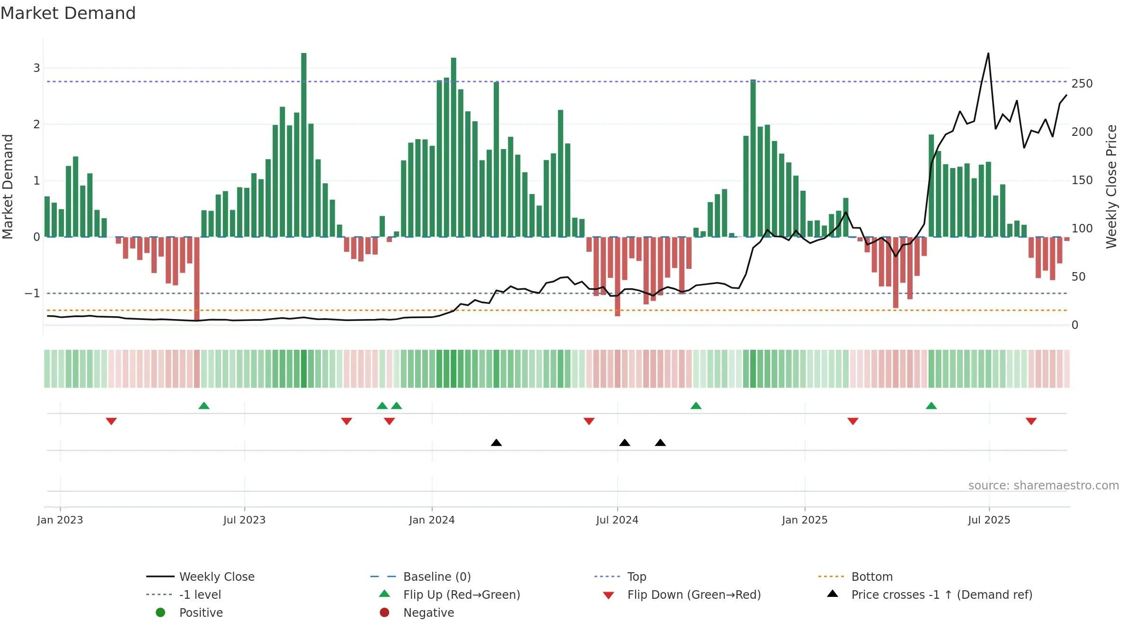The image size is (1136, 639).
Task: Click the Jul 2025 x-axis label
Action: [989, 520]
